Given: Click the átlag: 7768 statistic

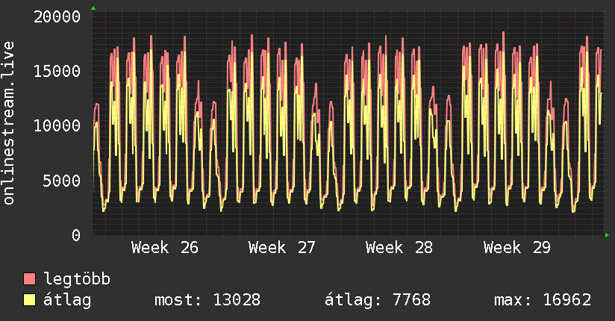Looking at the screenshot, I should tap(378, 300).
